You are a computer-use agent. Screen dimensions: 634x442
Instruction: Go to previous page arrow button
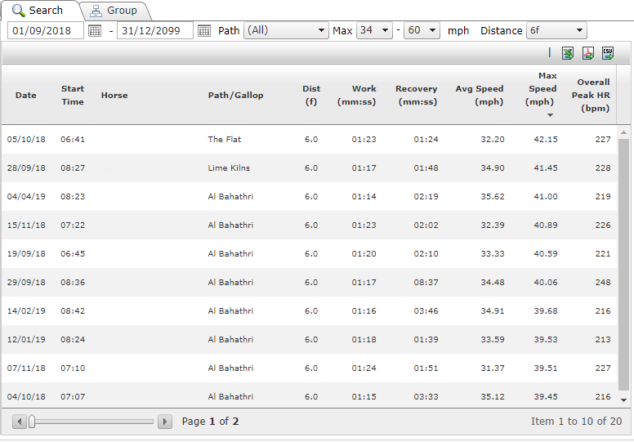pos(20,422)
